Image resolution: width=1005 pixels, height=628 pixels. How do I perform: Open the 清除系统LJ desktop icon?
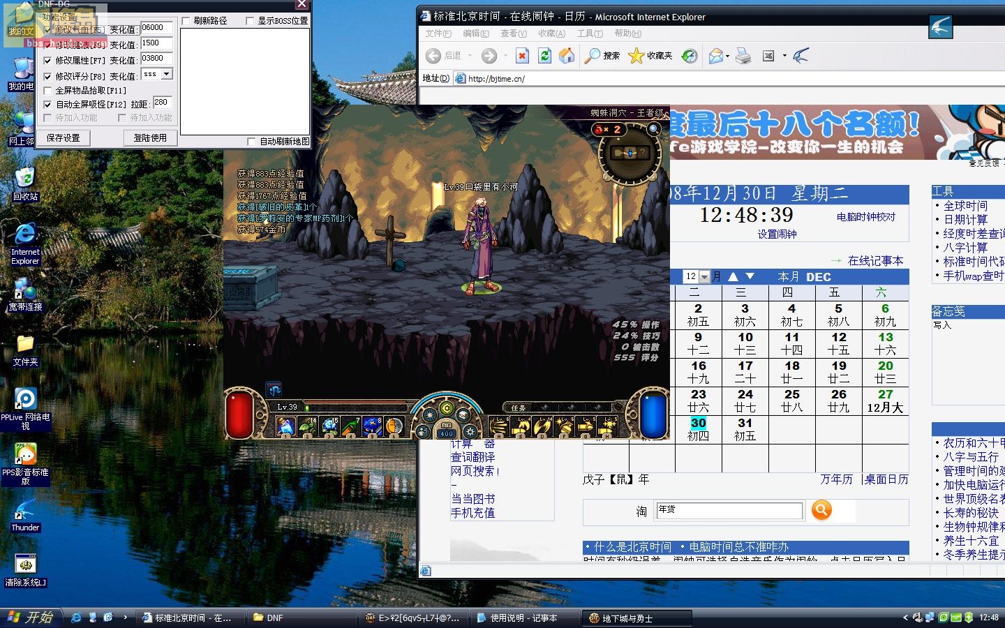click(x=25, y=571)
